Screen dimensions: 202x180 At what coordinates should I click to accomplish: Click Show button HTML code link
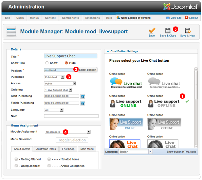(x=181, y=152)
